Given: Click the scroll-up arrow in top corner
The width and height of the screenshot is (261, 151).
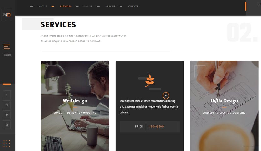Looking at the screenshot, I should pos(260,5).
